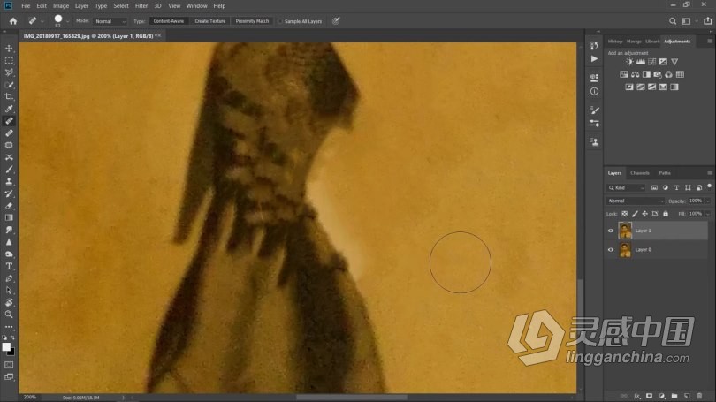
Task: Enable Sample All Layers checkbox
Action: click(280, 21)
